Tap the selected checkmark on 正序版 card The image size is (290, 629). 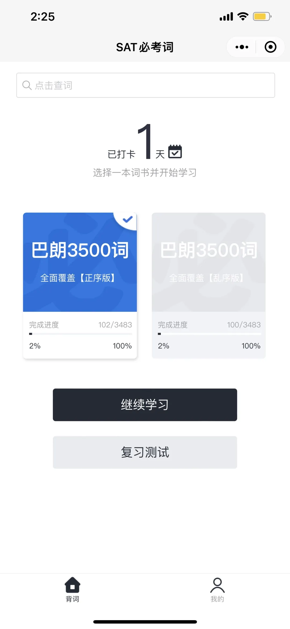[128, 220]
